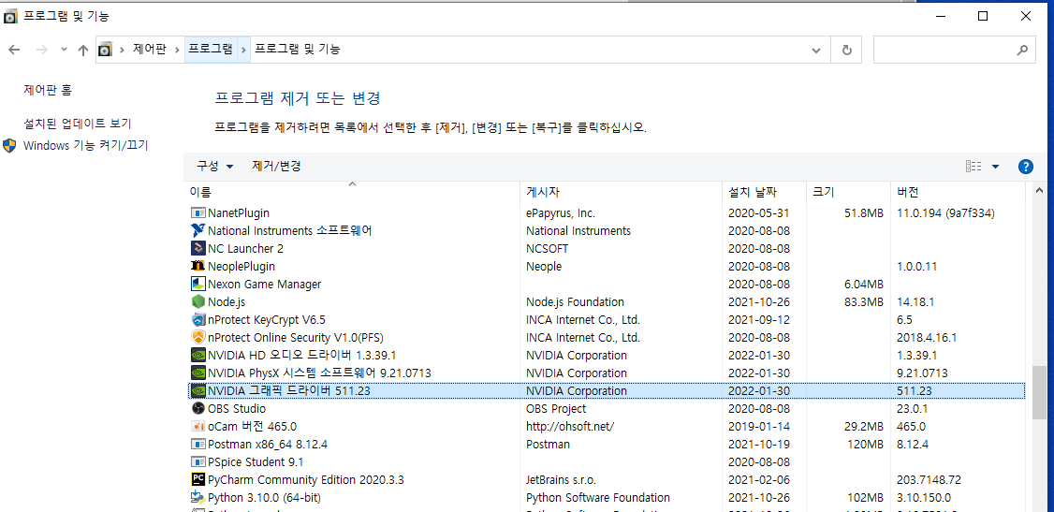
Task: Select the JetBrains s.r.o. publisher cell
Action: point(561,480)
